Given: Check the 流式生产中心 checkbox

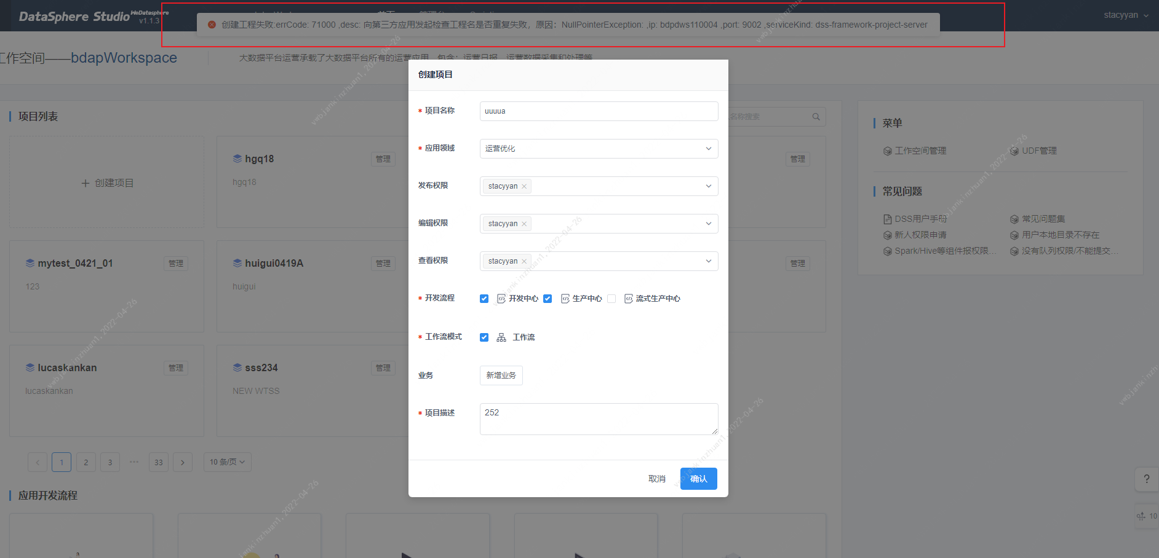Looking at the screenshot, I should click(611, 299).
